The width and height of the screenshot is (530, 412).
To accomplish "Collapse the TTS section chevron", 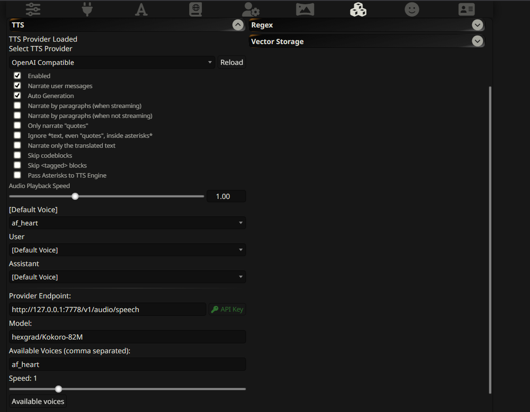I will pos(238,25).
